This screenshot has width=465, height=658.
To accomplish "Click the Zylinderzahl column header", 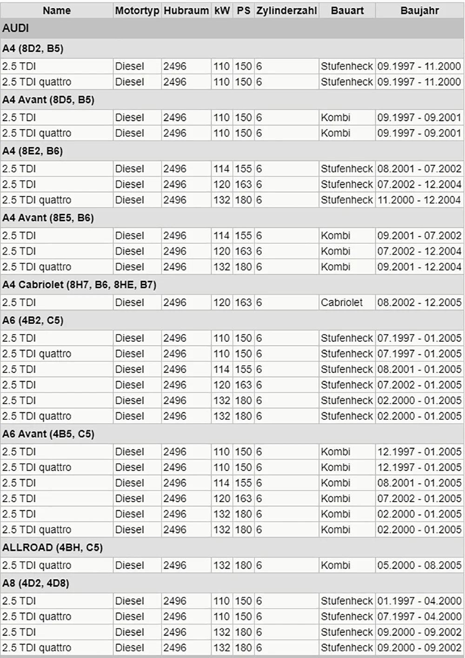I will (x=286, y=10).
